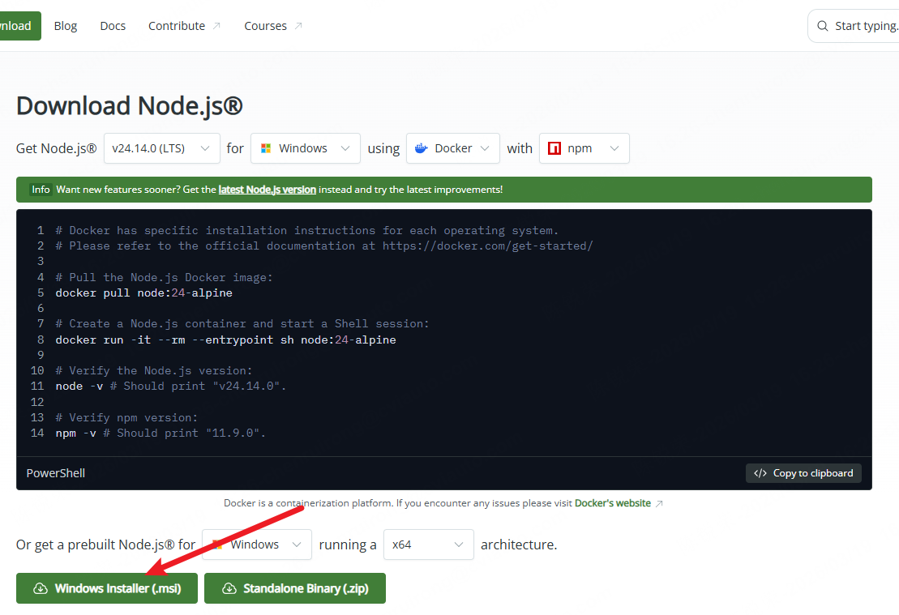
Task: Download the Standalone Binary (.zip)
Action: point(295,588)
